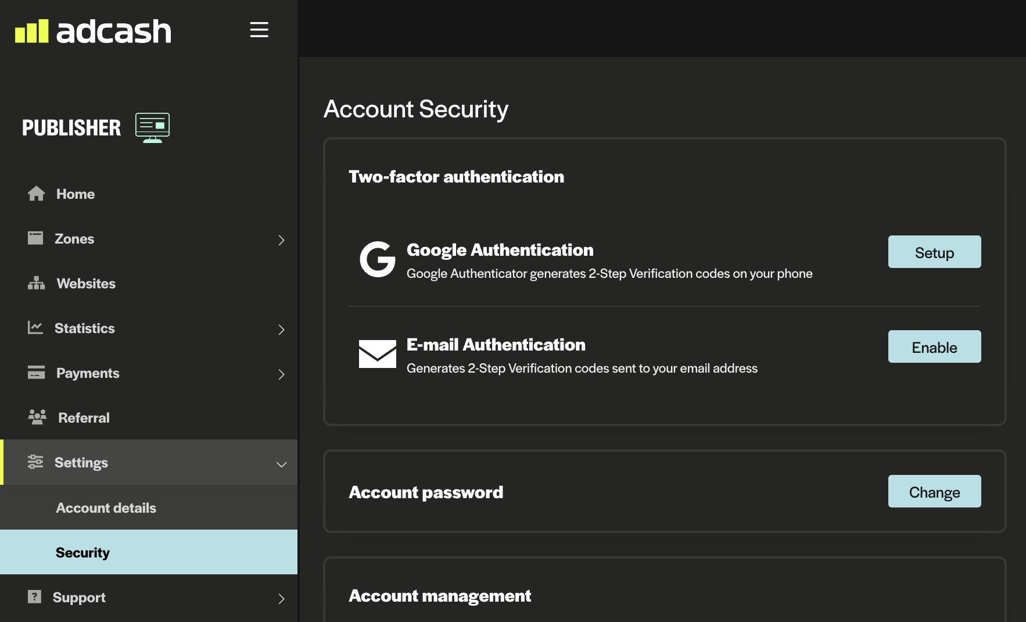Viewport: 1026px width, 622px height.
Task: Click the Payments card icon
Action: pos(36,373)
